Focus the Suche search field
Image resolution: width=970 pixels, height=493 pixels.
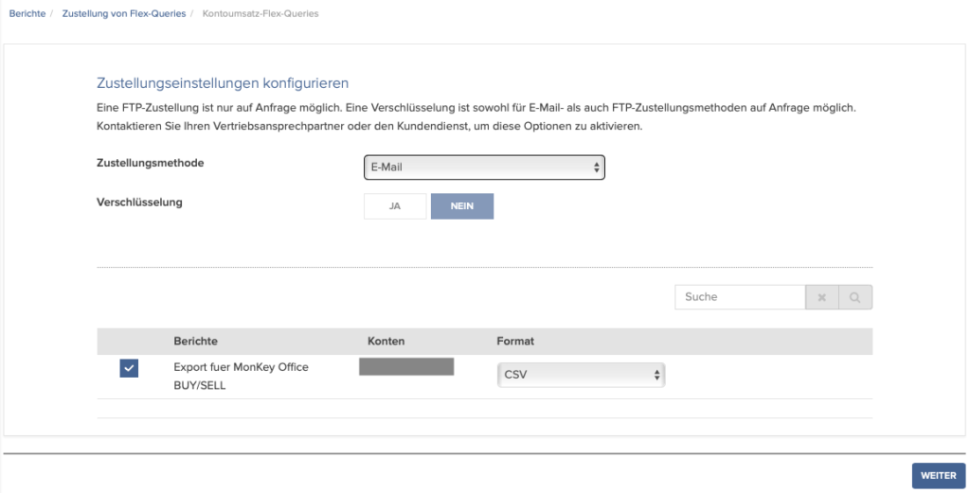740,297
